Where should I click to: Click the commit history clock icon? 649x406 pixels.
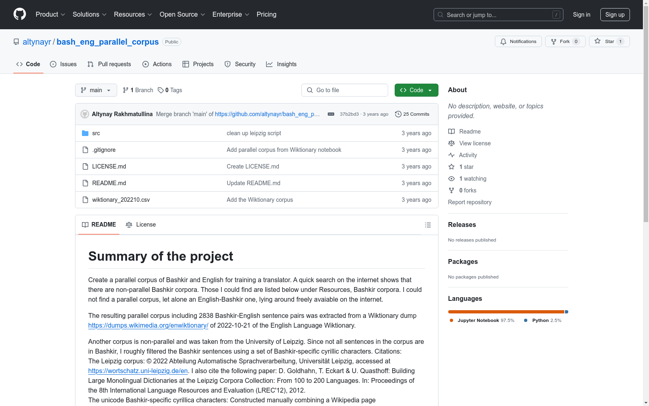pos(398,114)
